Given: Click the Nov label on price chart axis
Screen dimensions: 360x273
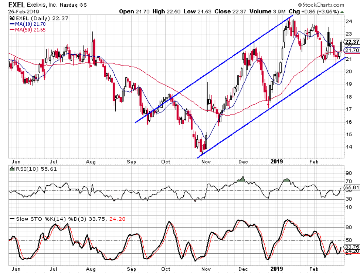Looking at the screenshot, I should point(206,162).
